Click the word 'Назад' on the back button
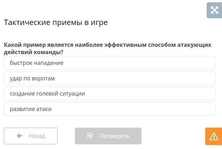Viewport: 222px width, 149px height. tap(37, 136)
